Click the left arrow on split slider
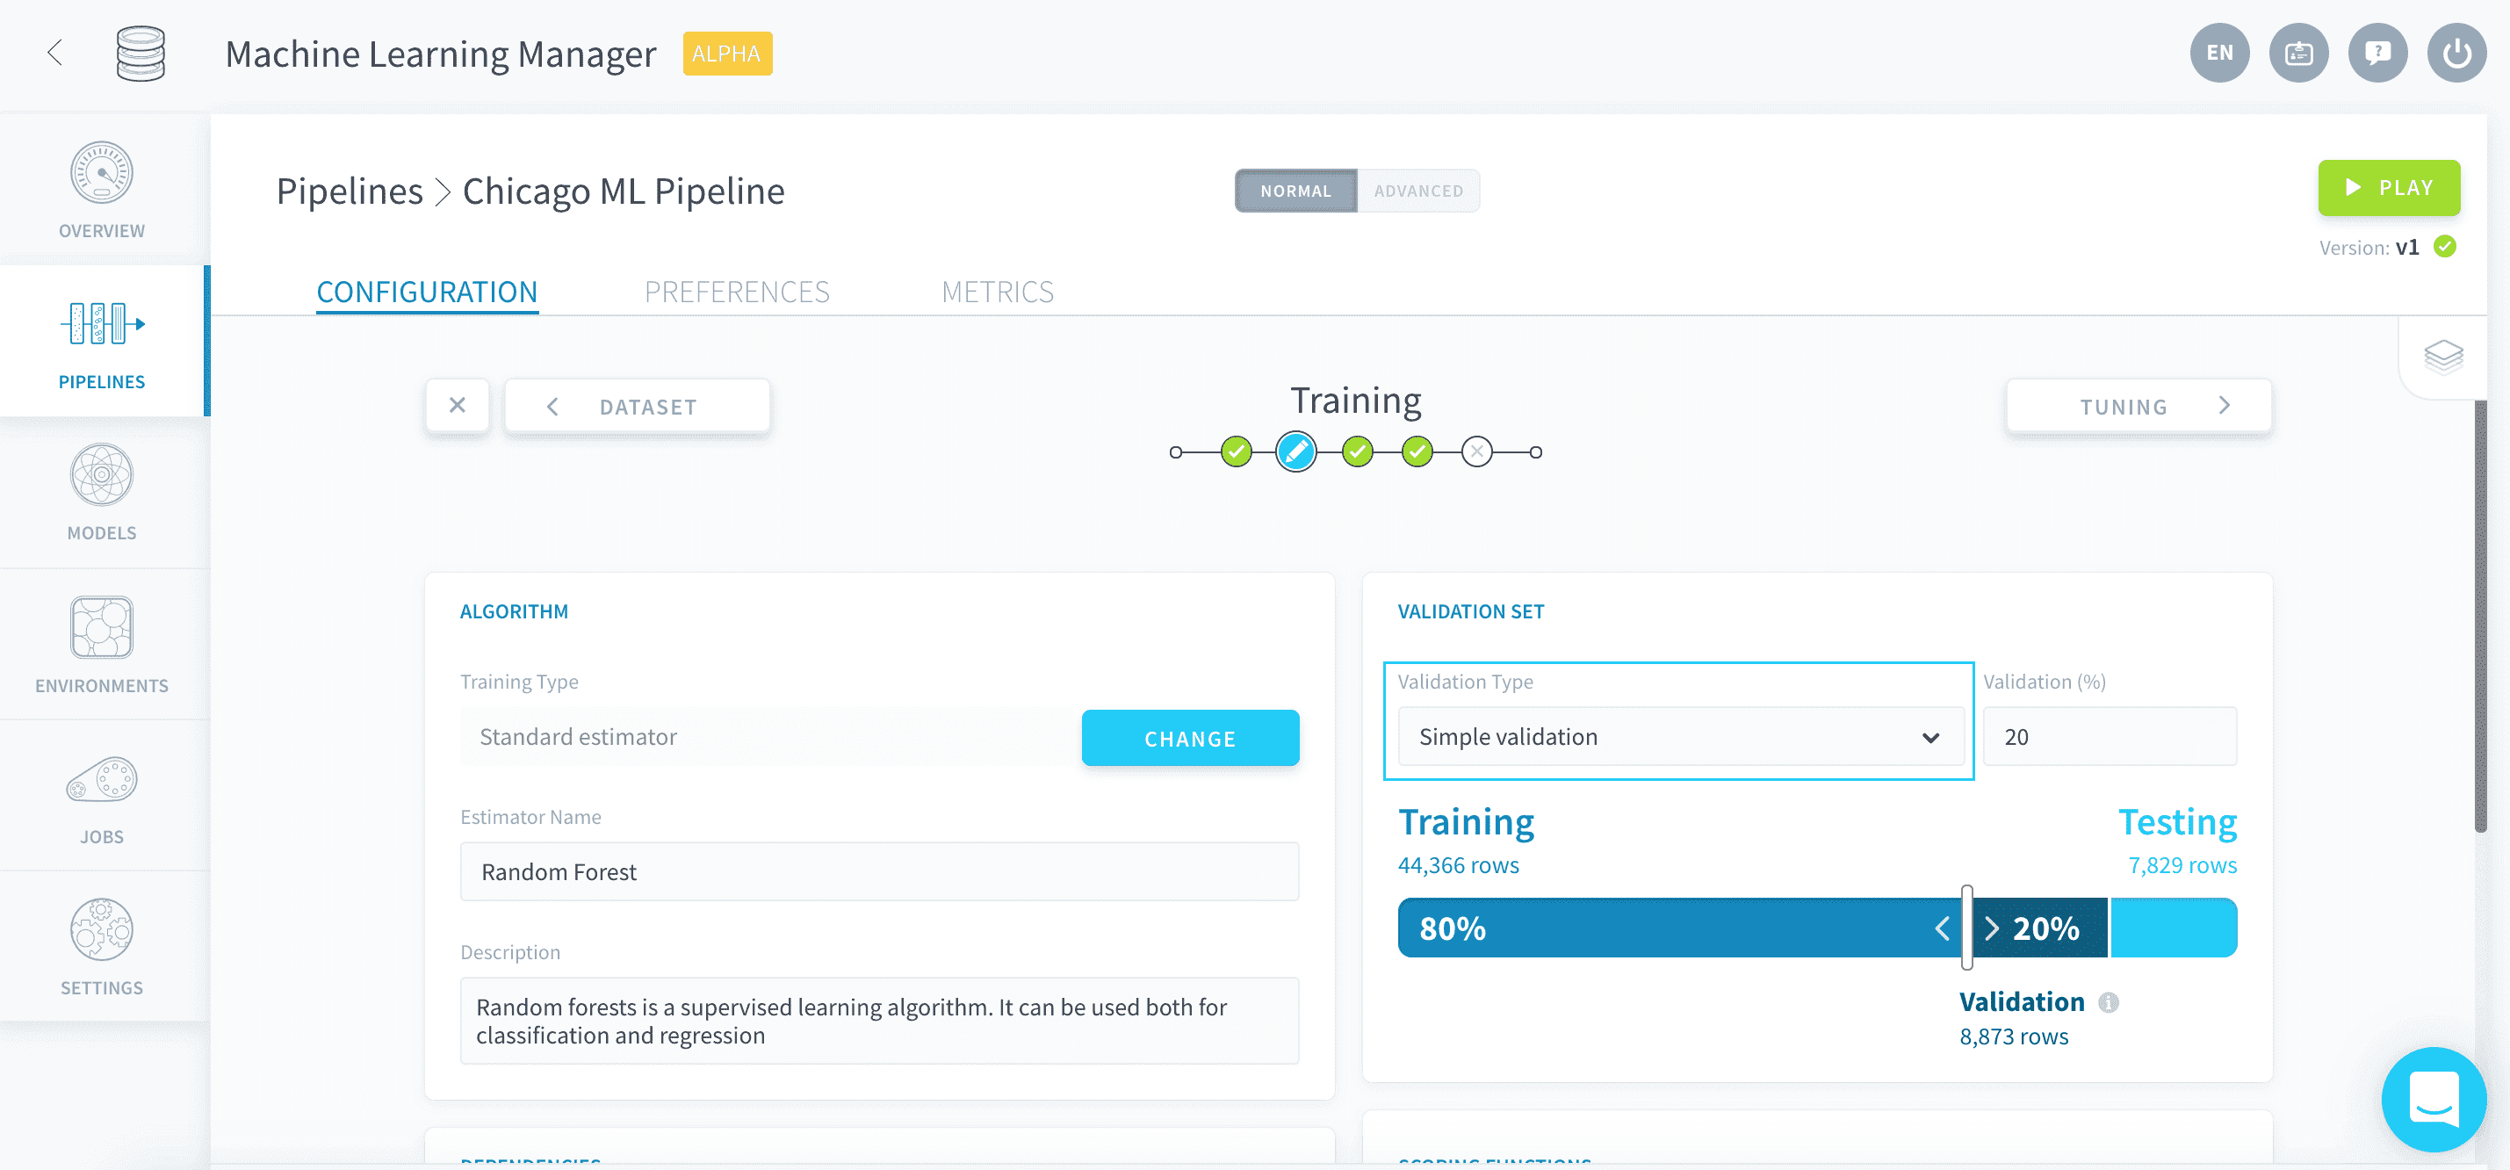 click(1942, 928)
